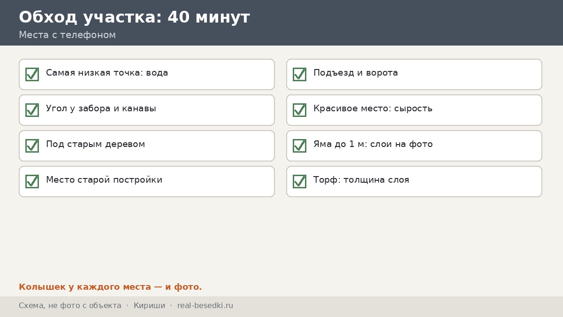Uncheck the 'Подъезд и ворота' checkbox

coord(299,74)
